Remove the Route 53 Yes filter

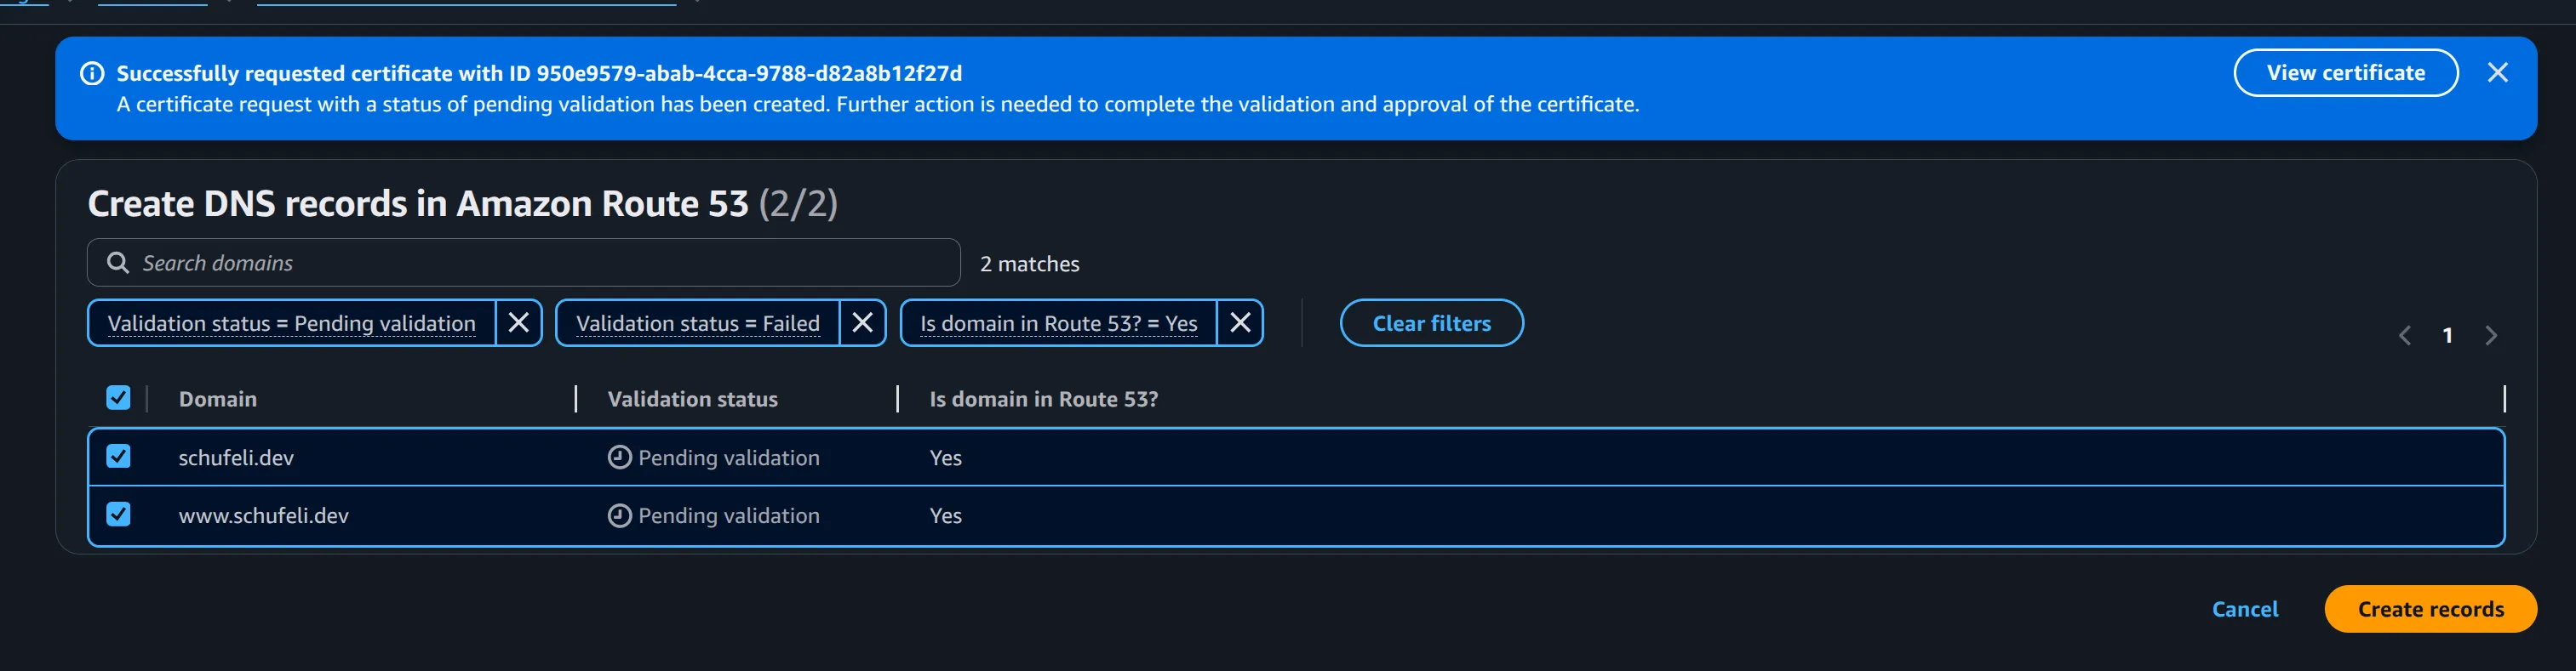pyautogui.click(x=1240, y=322)
